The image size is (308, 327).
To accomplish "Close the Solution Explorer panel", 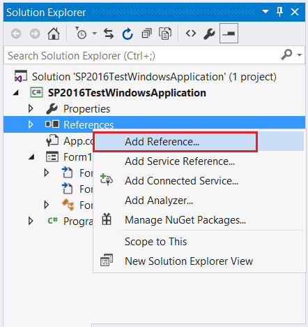I will [295, 12].
